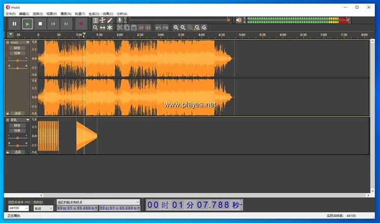Click the Fit selection to width icon
Viewport: 380px width, 223px height.
pos(190,28)
